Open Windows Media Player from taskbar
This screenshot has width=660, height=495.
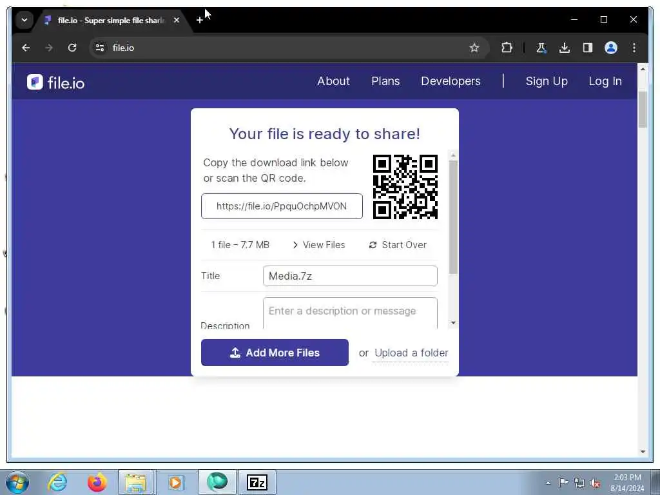[x=175, y=482]
